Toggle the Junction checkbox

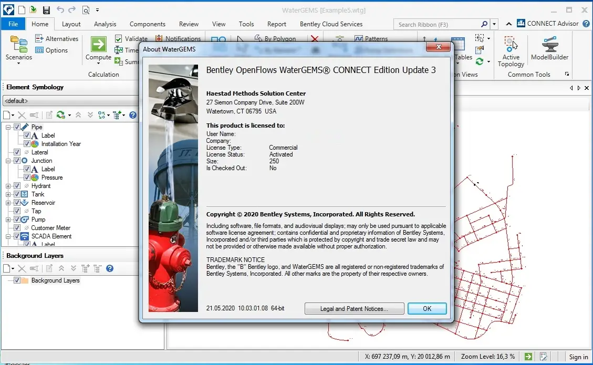(x=17, y=160)
